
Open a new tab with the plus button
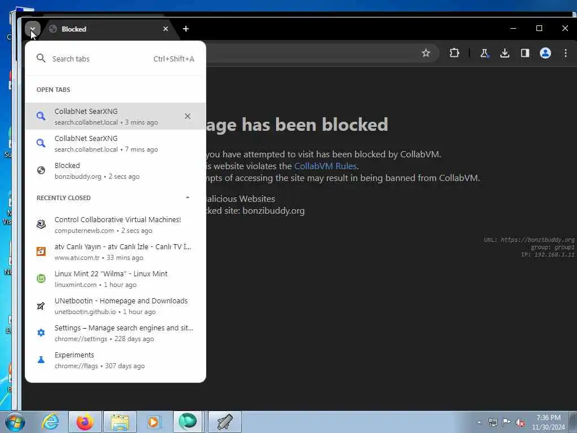186,29
